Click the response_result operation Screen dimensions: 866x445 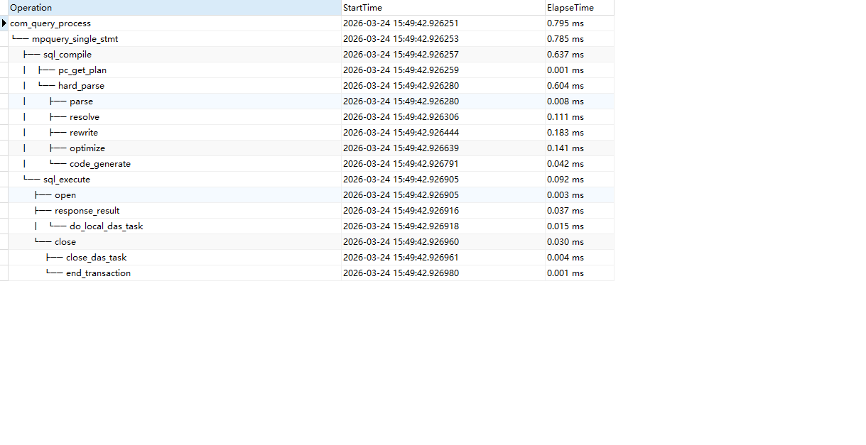87,211
